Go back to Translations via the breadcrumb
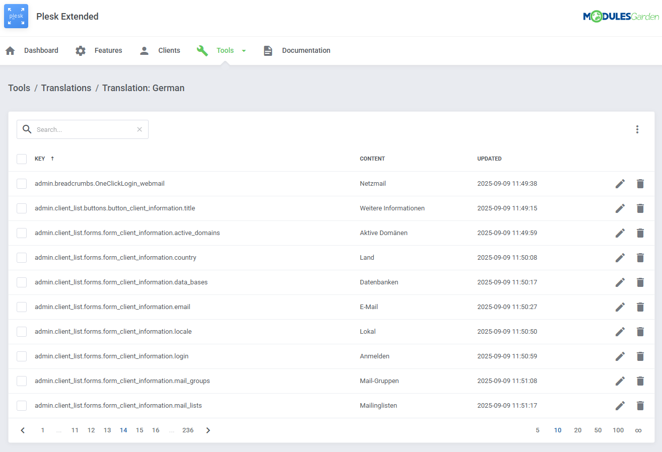Viewport: 662px width, 452px height. [66, 88]
